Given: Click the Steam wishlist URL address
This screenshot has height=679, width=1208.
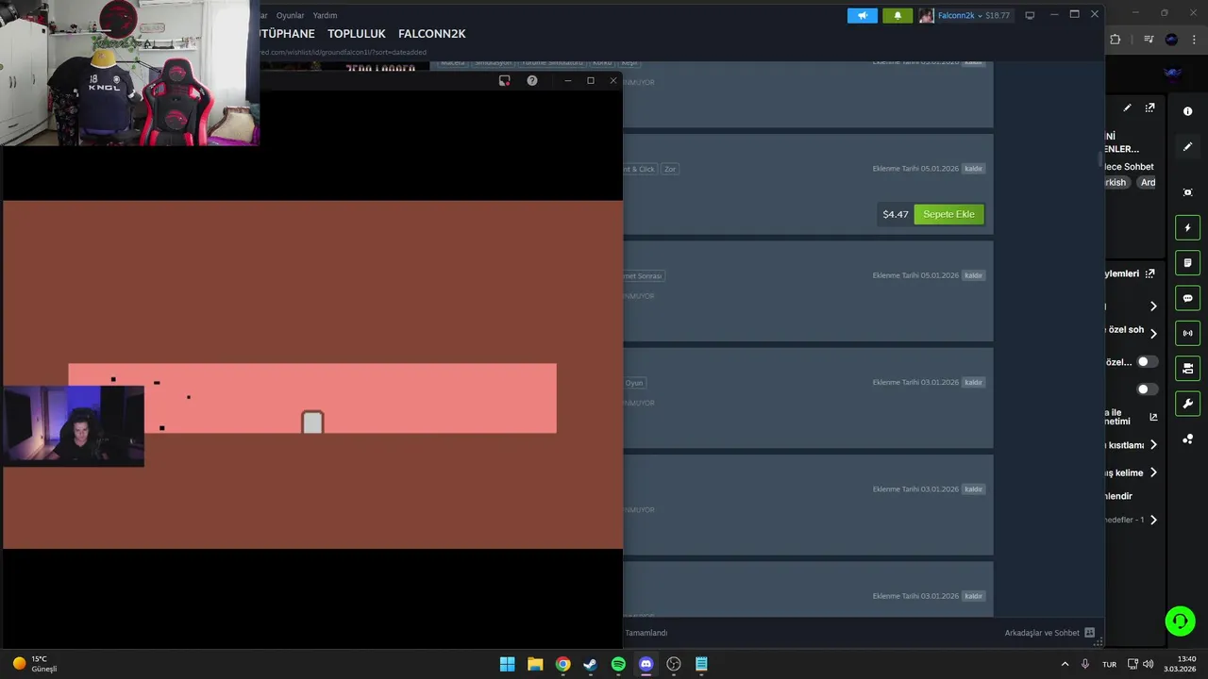Looking at the screenshot, I should 344,52.
